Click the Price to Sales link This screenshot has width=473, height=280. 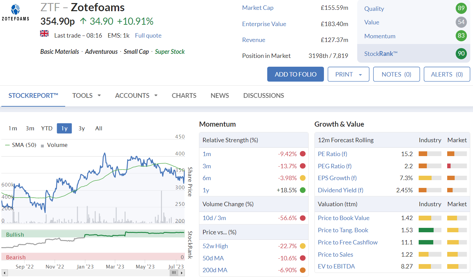point(335,255)
